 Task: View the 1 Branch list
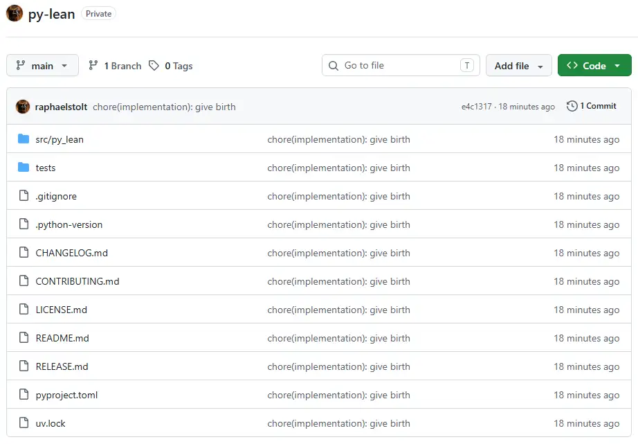115,66
